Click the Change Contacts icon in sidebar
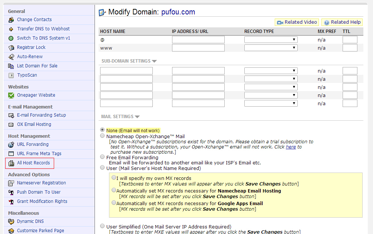The image size is (373, 234). pyautogui.click(x=11, y=20)
